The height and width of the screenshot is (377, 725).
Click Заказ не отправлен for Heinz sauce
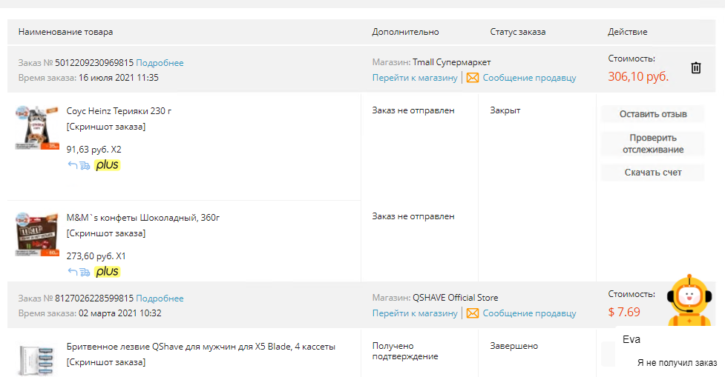413,110
